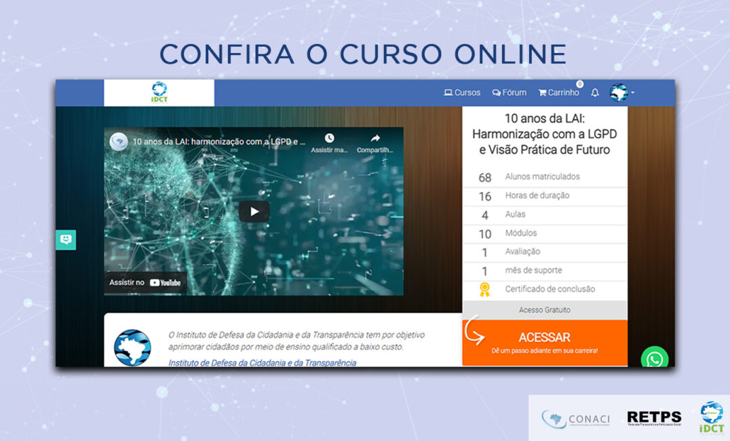Open the notifications bell icon

click(595, 93)
